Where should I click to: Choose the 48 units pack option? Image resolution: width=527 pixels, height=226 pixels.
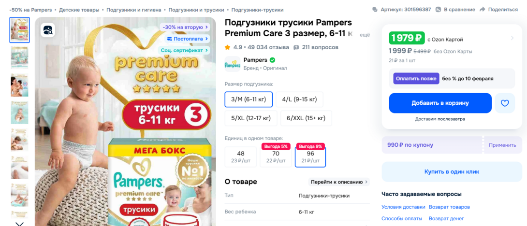tap(241, 157)
